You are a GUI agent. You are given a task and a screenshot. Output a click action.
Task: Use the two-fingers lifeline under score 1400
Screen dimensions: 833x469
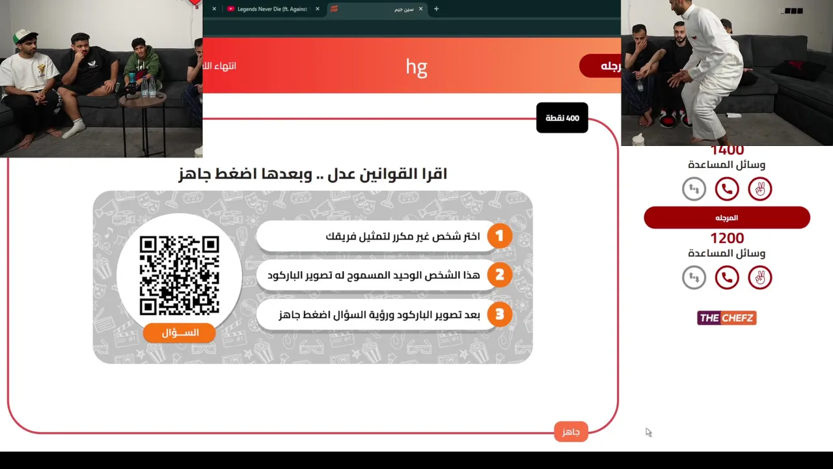tap(759, 189)
